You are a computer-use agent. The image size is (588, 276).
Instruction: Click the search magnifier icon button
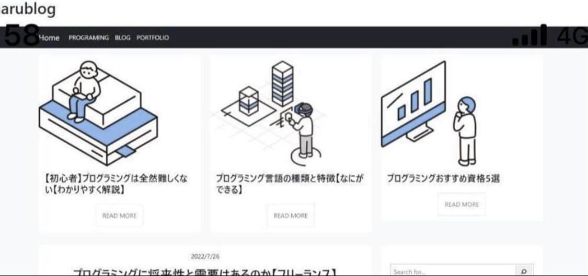[524, 271]
